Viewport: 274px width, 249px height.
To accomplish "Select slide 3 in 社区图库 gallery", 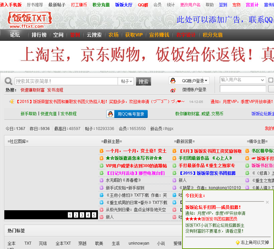I will 82,215.
